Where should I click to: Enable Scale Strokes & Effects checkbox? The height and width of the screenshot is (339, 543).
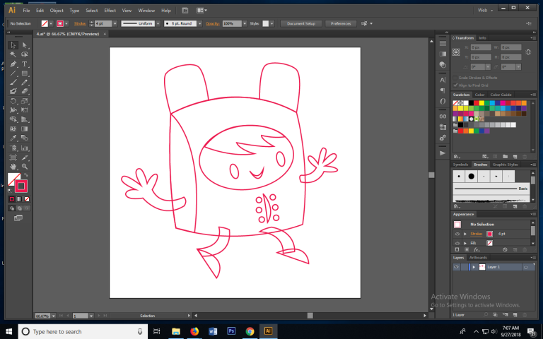pyautogui.click(x=455, y=78)
